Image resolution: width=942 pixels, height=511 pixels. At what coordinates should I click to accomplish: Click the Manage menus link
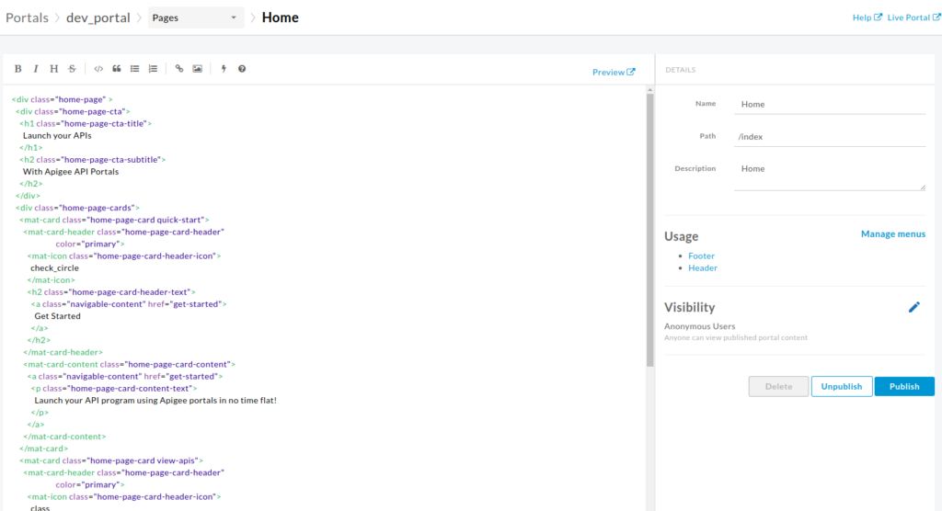pos(892,234)
